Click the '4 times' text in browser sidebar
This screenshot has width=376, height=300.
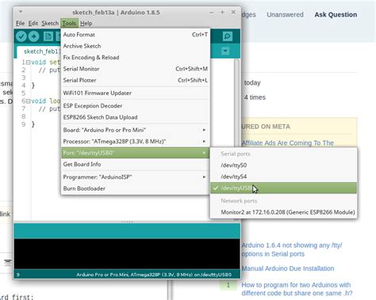tap(255, 97)
